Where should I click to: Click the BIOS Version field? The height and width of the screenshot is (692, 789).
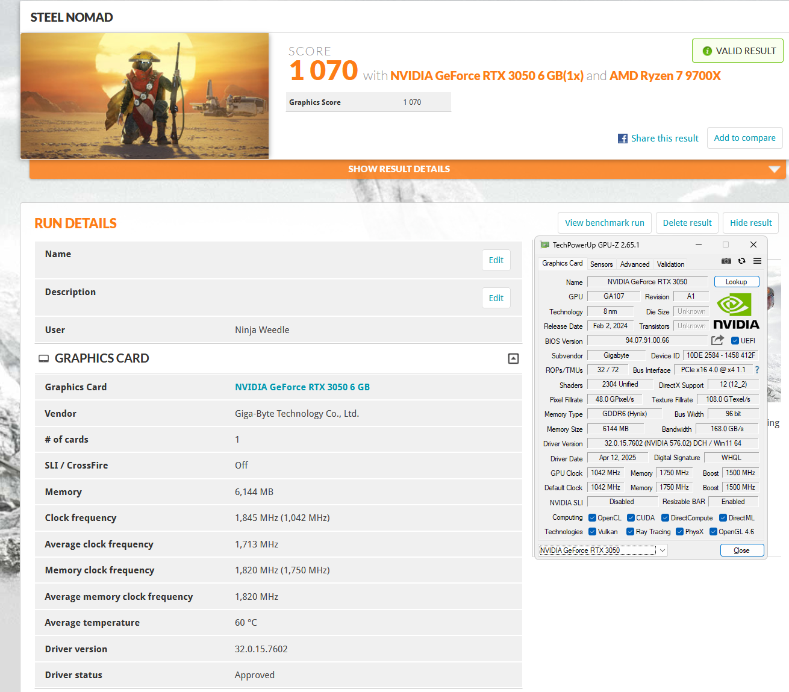tap(647, 341)
